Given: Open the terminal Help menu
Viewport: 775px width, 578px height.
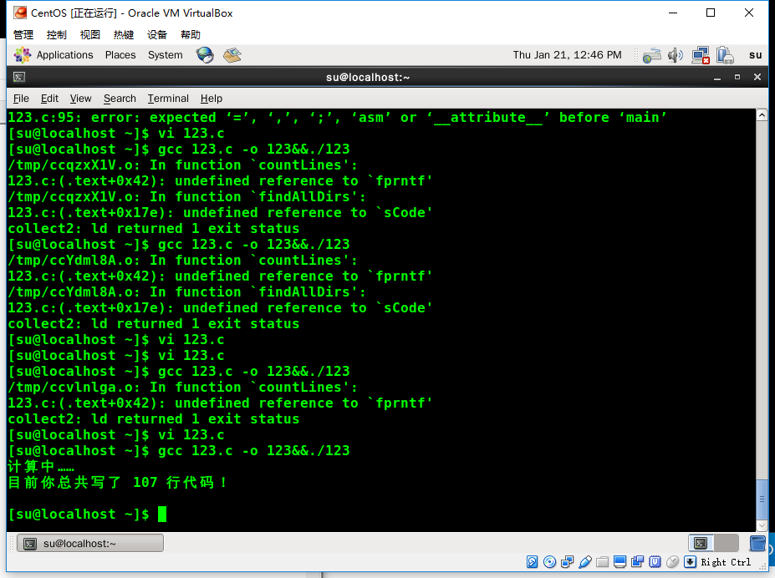Looking at the screenshot, I should pos(211,99).
